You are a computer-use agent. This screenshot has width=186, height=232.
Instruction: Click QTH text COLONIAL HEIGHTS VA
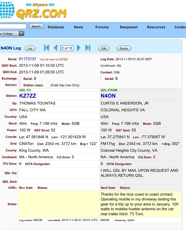click(x=123, y=110)
